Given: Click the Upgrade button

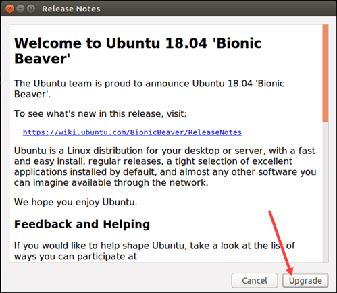Looking at the screenshot, I should coord(305,281).
